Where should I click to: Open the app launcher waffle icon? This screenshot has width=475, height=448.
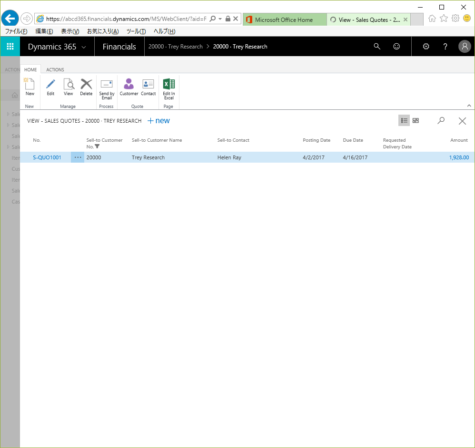point(10,46)
